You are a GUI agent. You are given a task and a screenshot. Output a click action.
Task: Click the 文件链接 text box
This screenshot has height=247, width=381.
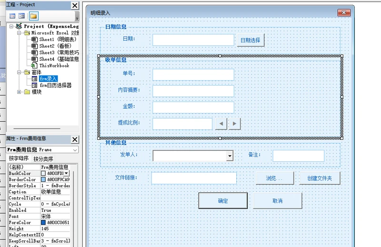194,178
